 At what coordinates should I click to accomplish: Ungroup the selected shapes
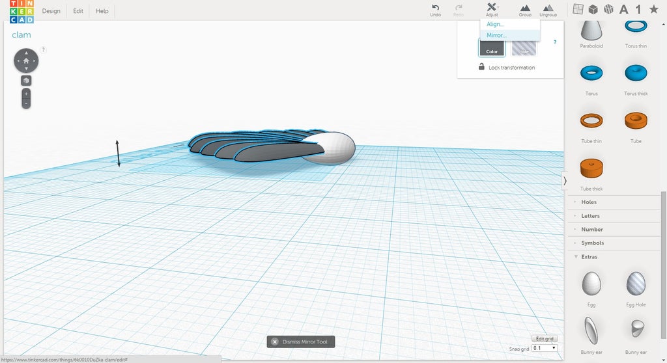(548, 10)
